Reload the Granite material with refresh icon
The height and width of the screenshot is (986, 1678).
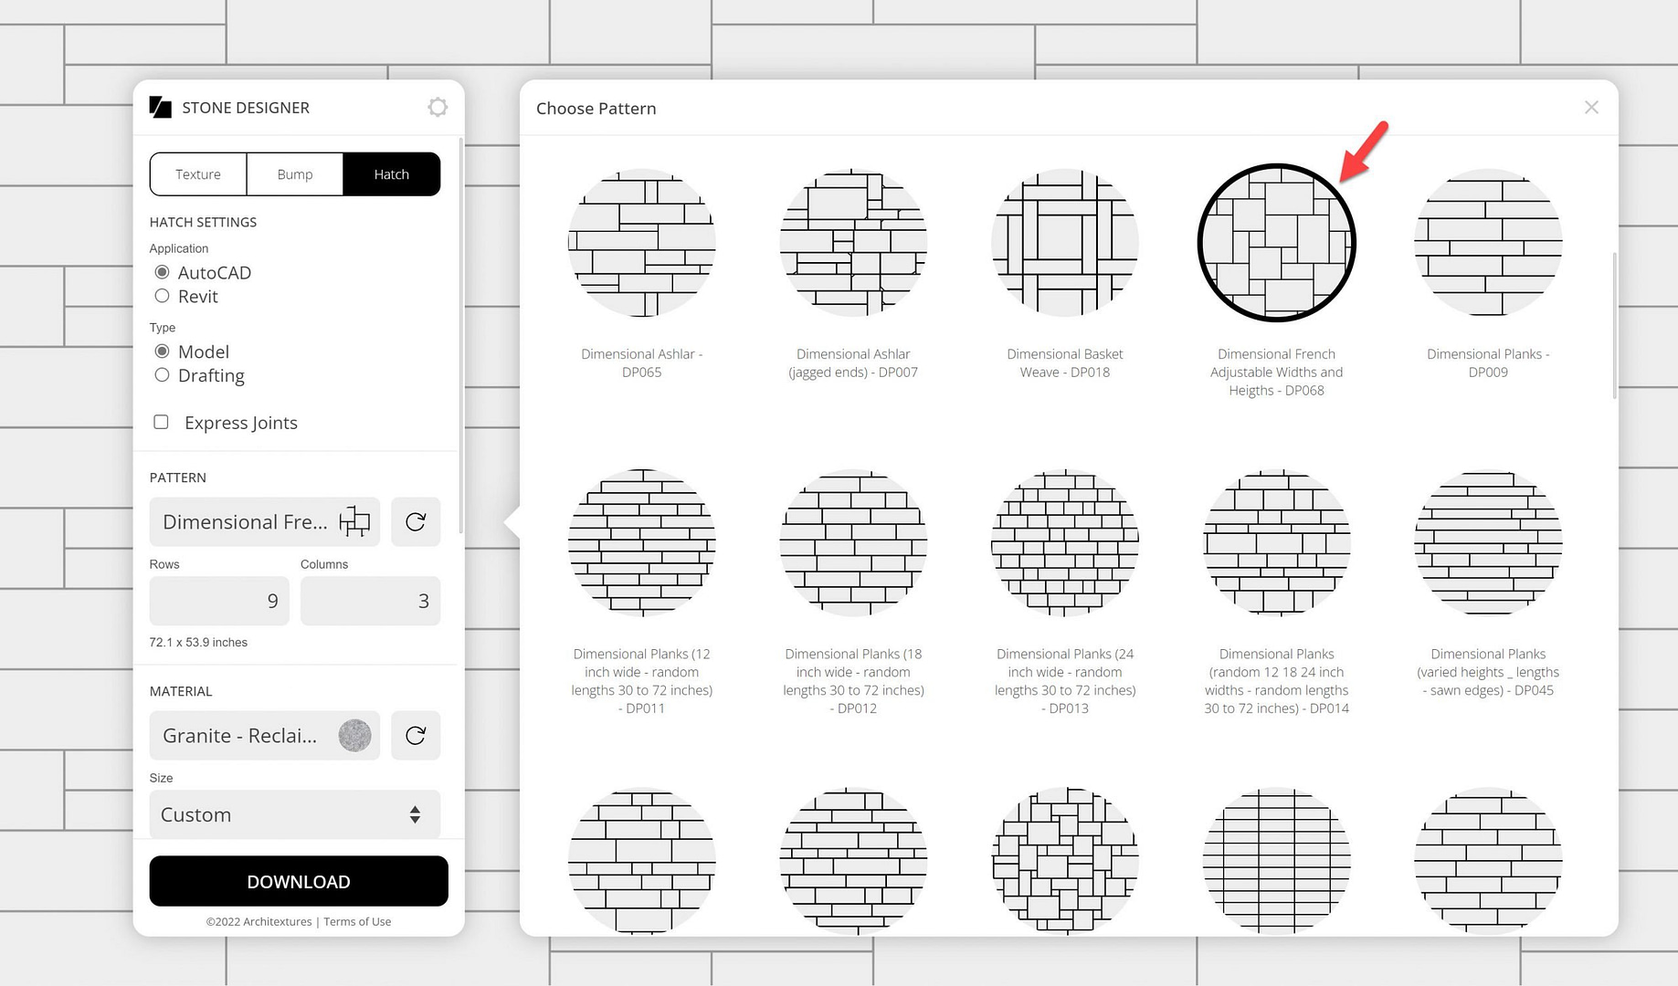point(416,736)
